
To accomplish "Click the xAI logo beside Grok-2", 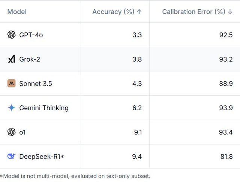I will (x=11, y=59).
